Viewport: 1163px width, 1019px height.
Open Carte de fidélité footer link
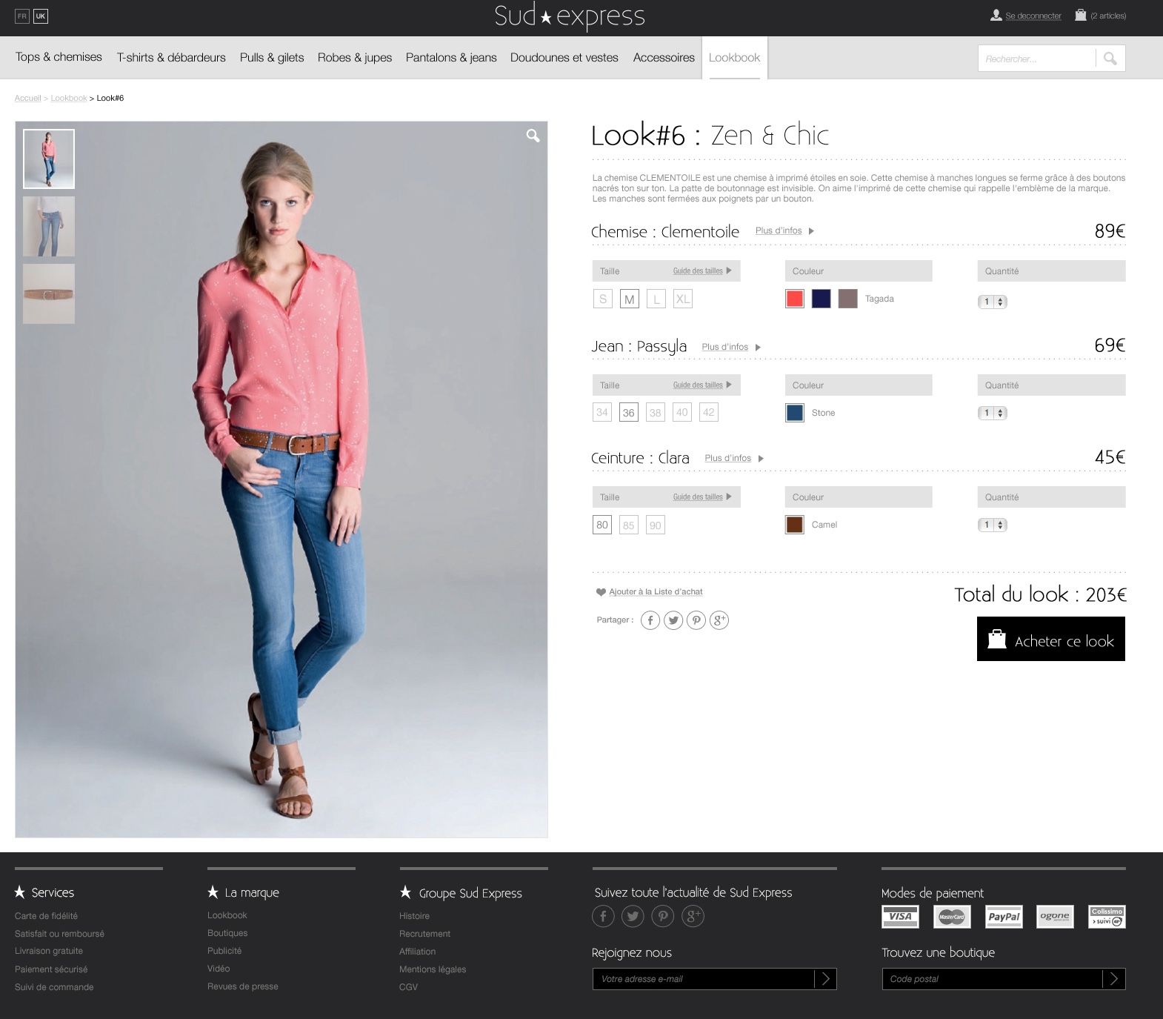pos(46,916)
